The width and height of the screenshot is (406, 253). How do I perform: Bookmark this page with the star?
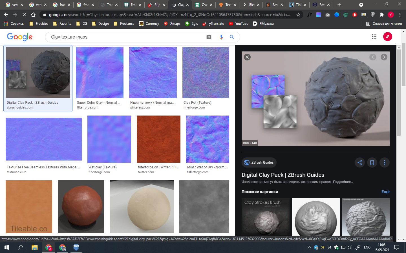[298, 15]
